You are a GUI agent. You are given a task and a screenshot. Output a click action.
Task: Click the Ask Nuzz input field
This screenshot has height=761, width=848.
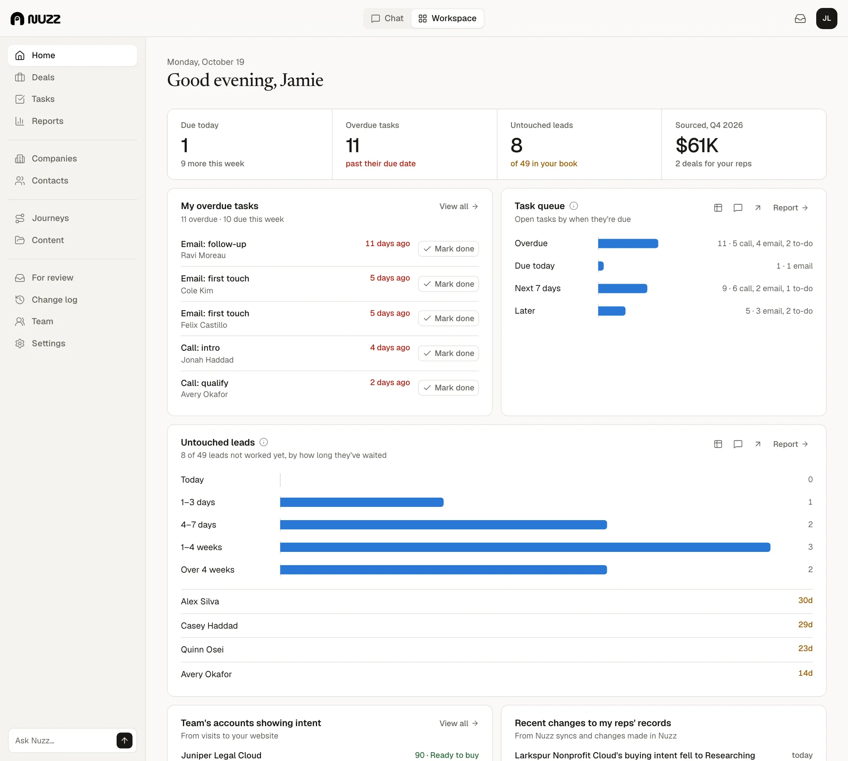pos(64,741)
